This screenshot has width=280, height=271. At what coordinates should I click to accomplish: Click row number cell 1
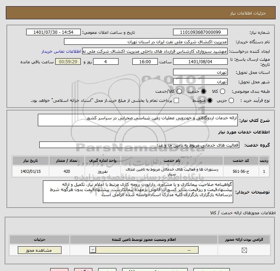(x=264, y=171)
